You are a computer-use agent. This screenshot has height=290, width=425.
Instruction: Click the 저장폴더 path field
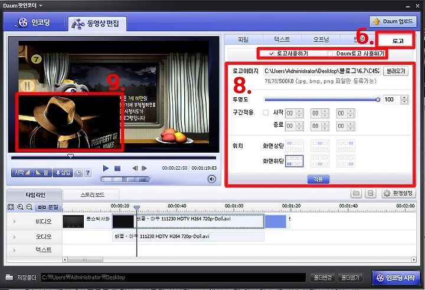click(x=174, y=278)
